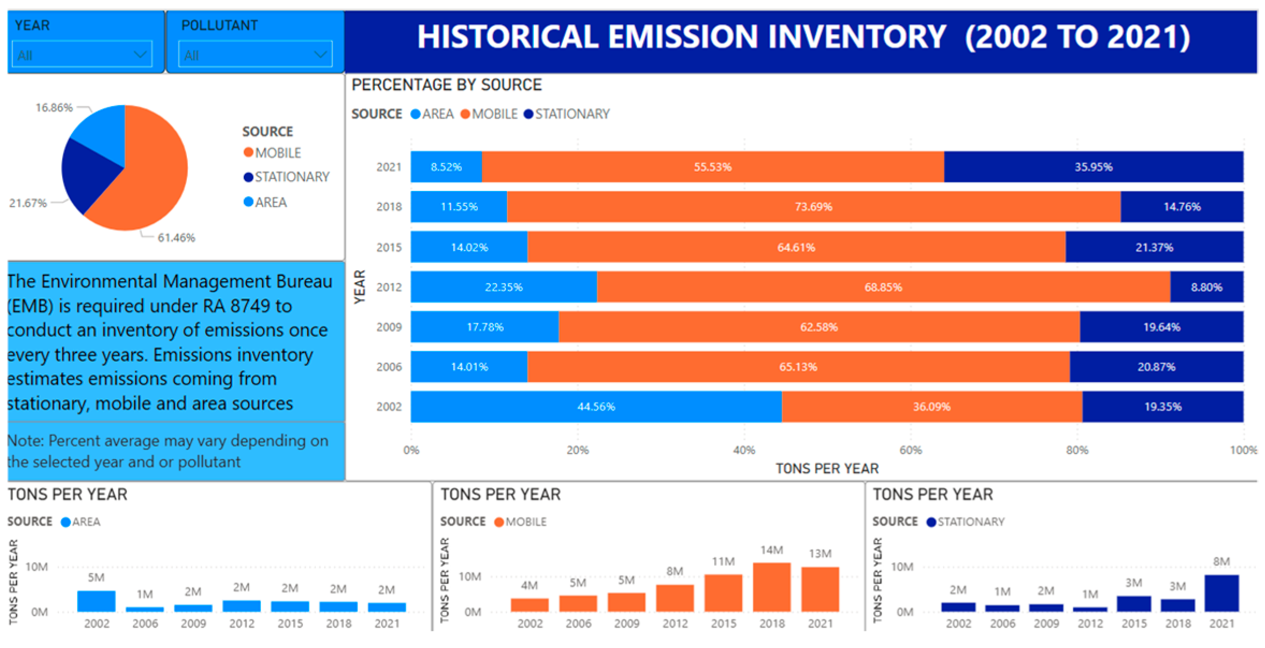Click the 2006 stationary segment showing 20.87%

(1157, 367)
